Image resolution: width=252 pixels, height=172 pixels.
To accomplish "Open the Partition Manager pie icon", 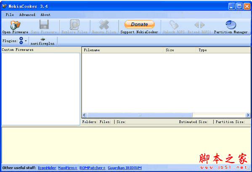I will pyautogui.click(x=231, y=25).
